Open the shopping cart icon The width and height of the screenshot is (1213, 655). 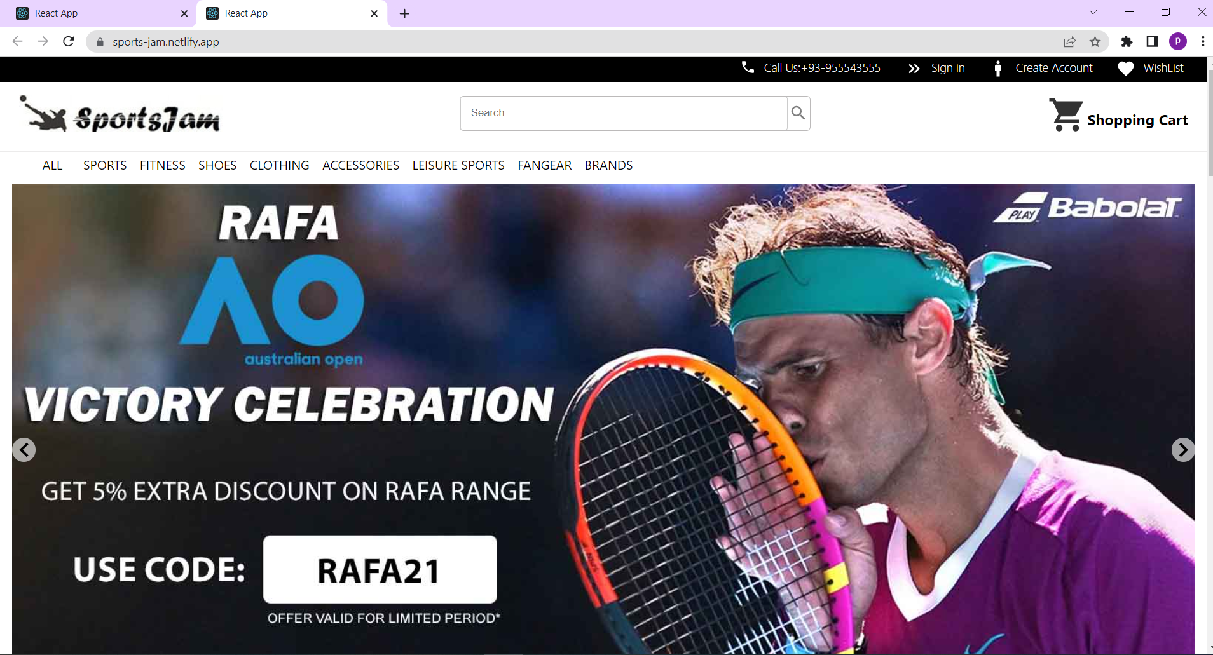click(1066, 115)
